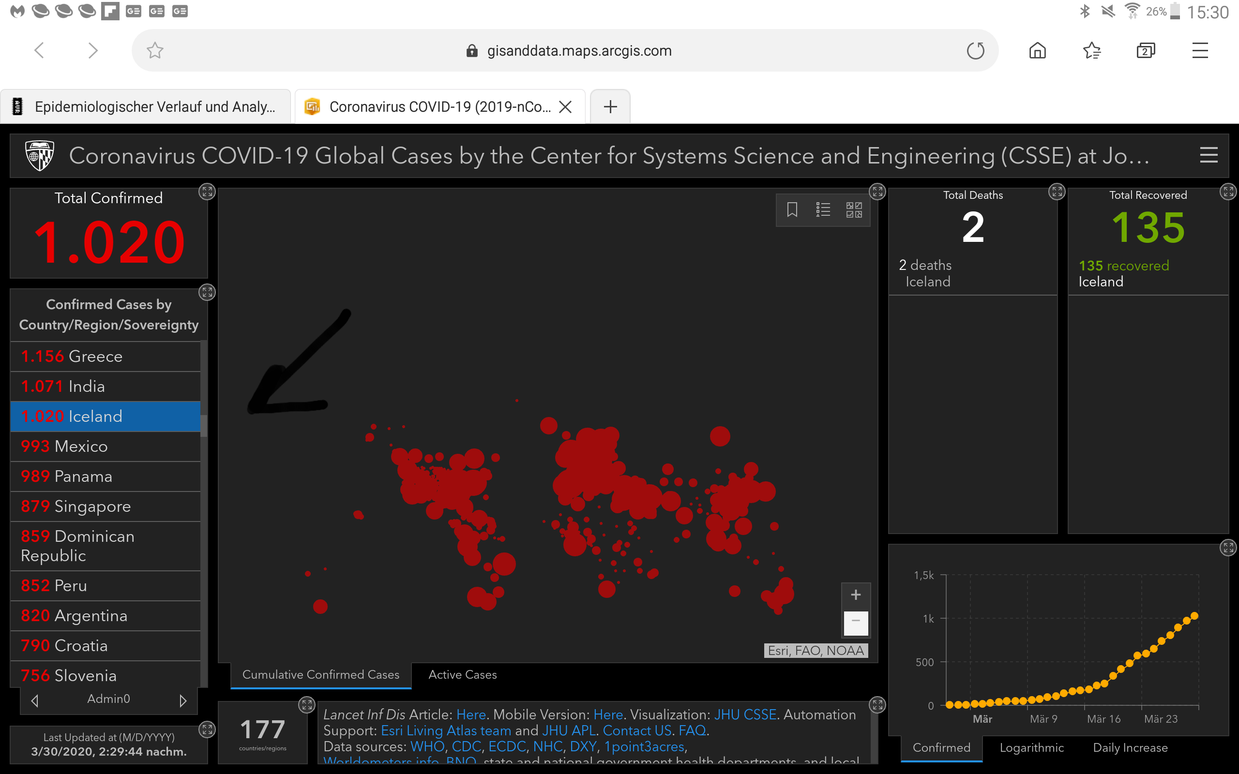Select Dominican Republic in country list
The height and width of the screenshot is (774, 1239).
click(105, 546)
